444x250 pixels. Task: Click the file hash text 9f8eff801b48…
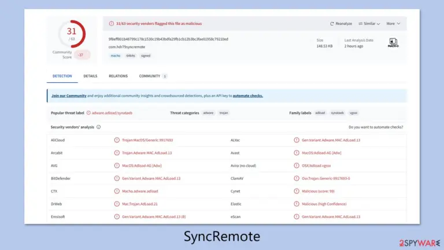coord(168,39)
